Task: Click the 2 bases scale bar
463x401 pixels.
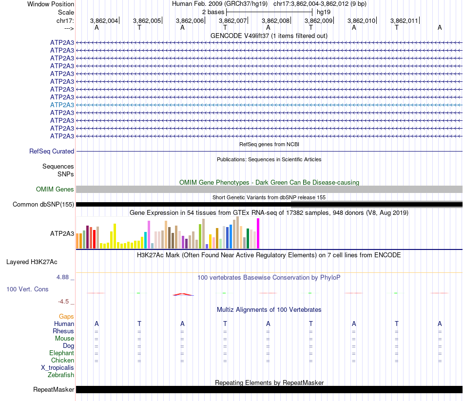Action: tap(269, 12)
